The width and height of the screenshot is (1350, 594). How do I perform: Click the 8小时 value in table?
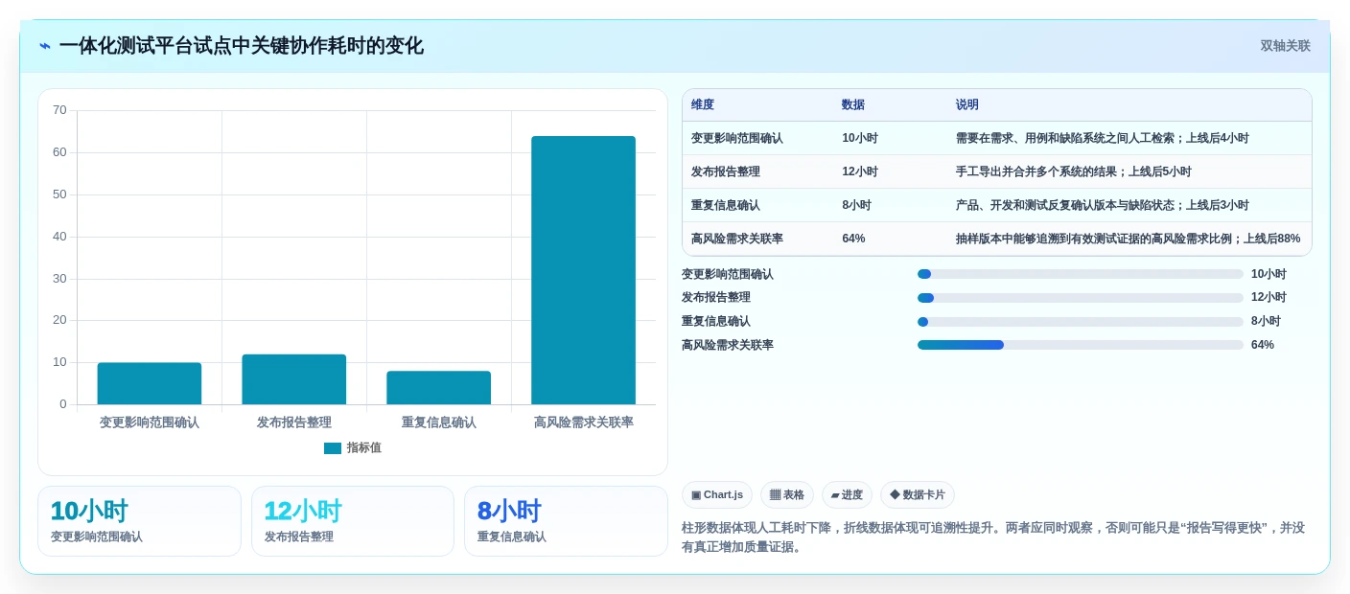[857, 205]
